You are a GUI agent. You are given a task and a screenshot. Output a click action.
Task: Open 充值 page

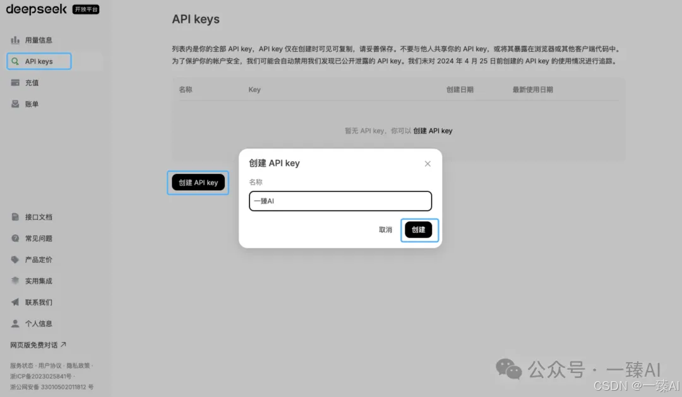coord(32,83)
